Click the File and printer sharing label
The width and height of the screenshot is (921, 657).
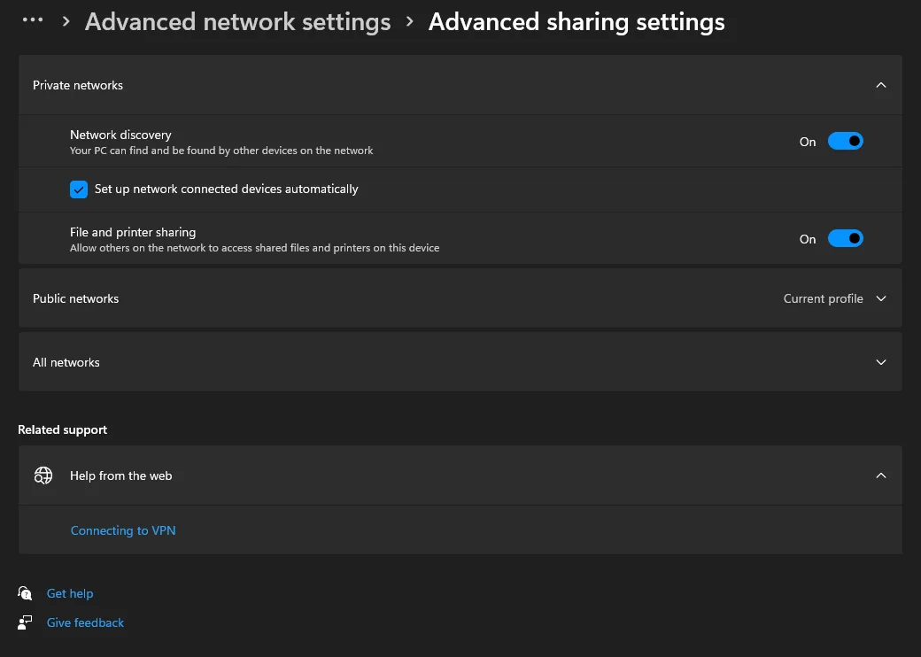click(133, 232)
